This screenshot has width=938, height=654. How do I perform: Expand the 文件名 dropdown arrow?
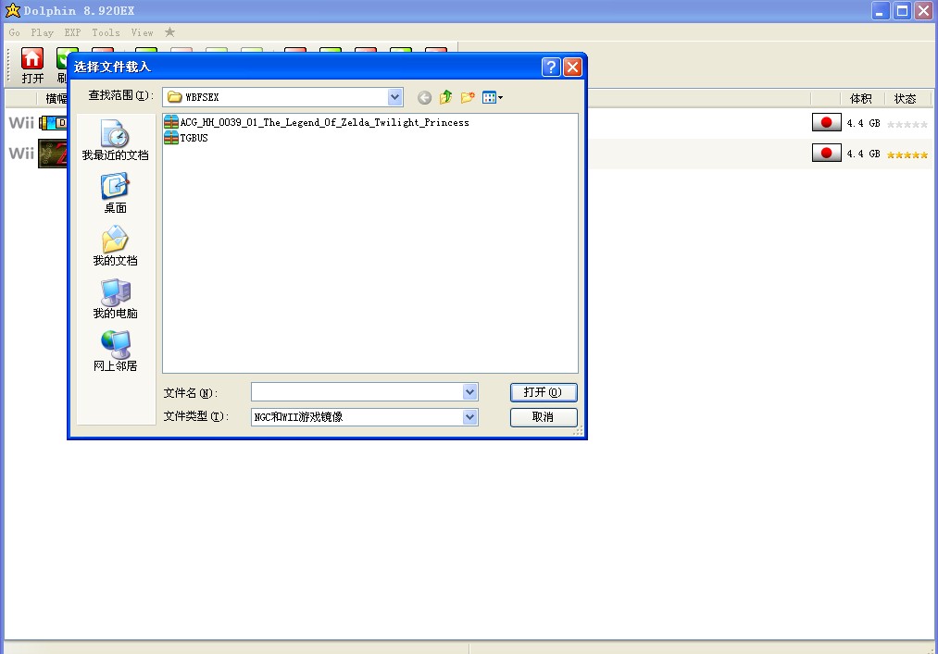point(470,392)
